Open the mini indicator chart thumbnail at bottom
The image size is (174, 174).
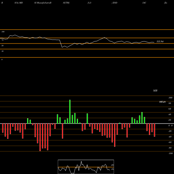pos(86,167)
